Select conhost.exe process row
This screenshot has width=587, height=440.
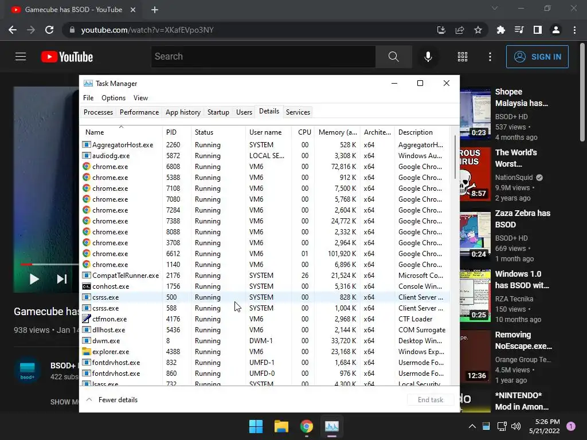tap(265, 286)
